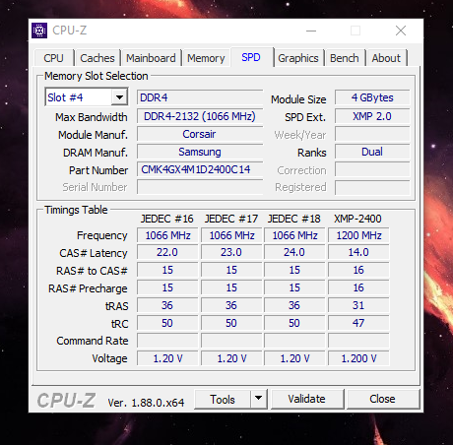Image resolution: width=453 pixels, height=445 pixels.
Task: Click the JEDEC #16 column header
Action: pyautogui.click(x=167, y=219)
